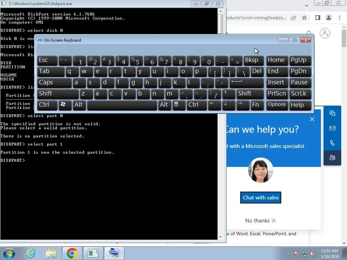The height and width of the screenshot is (260, 347).
Task: Click the letter q key
Action: pyautogui.click(x=72, y=72)
